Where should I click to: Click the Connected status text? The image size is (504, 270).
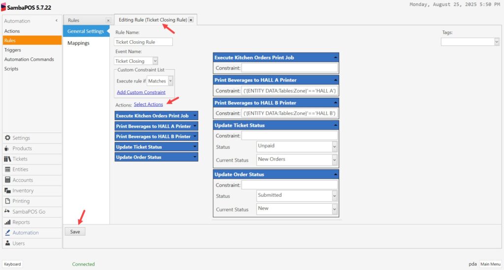coord(83,264)
